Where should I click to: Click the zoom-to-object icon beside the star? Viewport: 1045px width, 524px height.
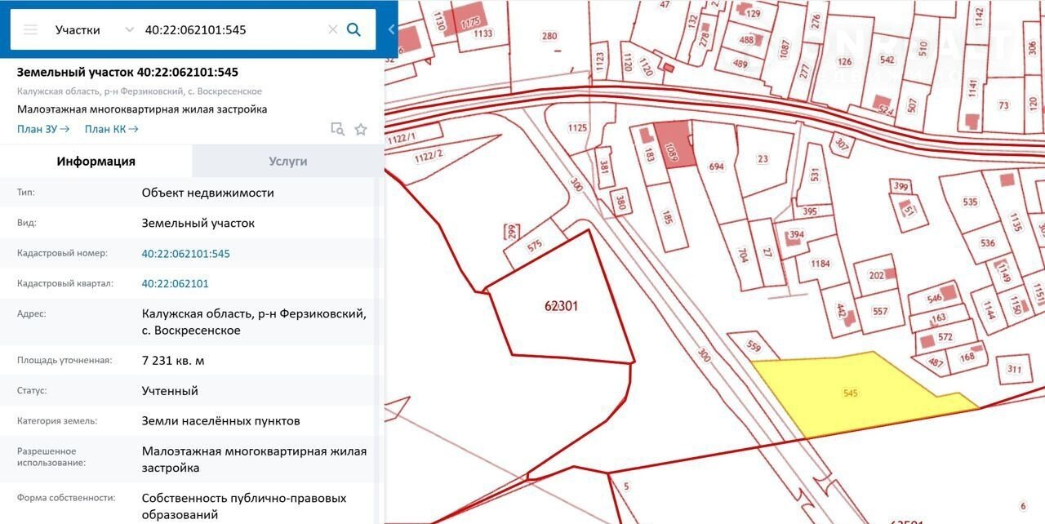point(337,129)
